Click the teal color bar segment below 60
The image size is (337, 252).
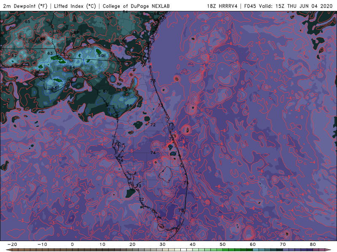click(x=256, y=250)
